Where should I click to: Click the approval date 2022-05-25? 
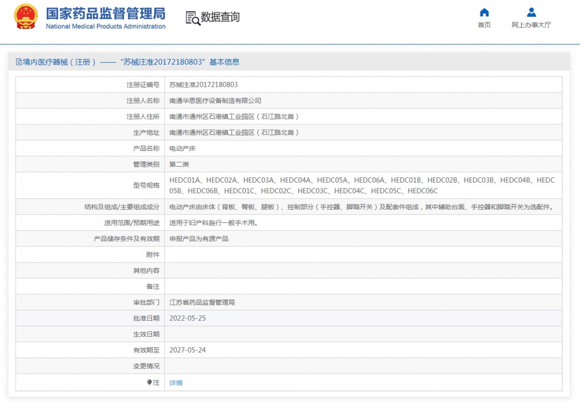tap(188, 318)
